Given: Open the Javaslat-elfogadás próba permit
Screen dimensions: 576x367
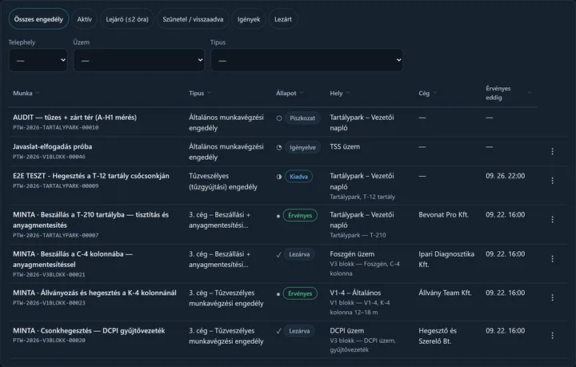Looking at the screenshot, I should tap(53, 147).
